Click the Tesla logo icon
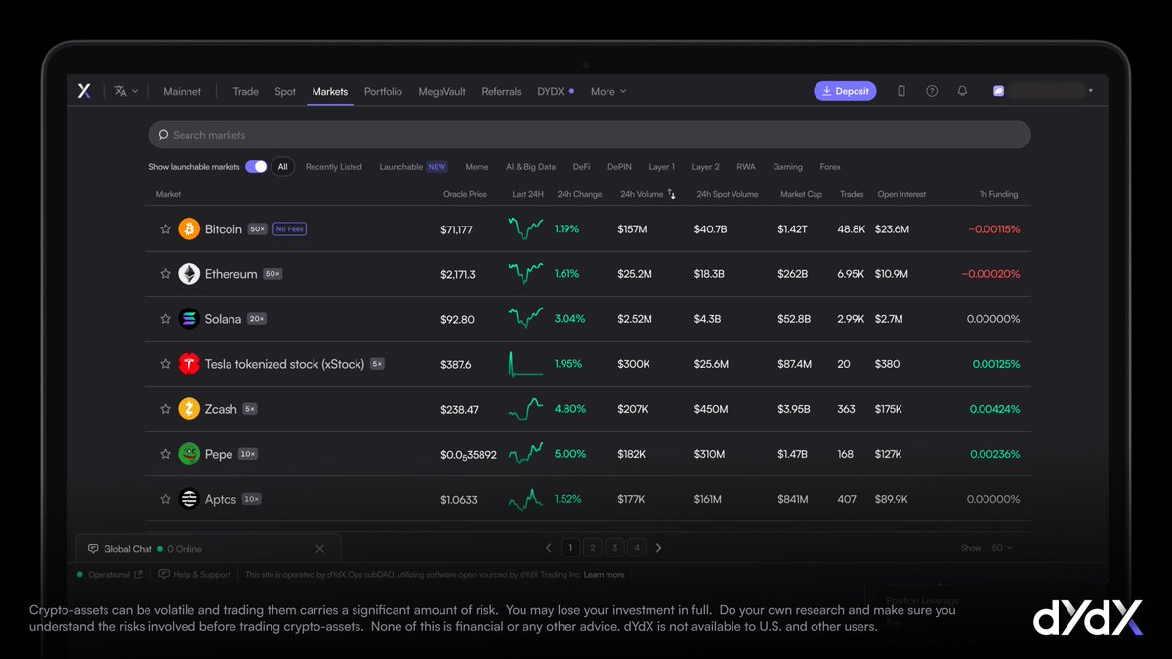 [x=188, y=364]
